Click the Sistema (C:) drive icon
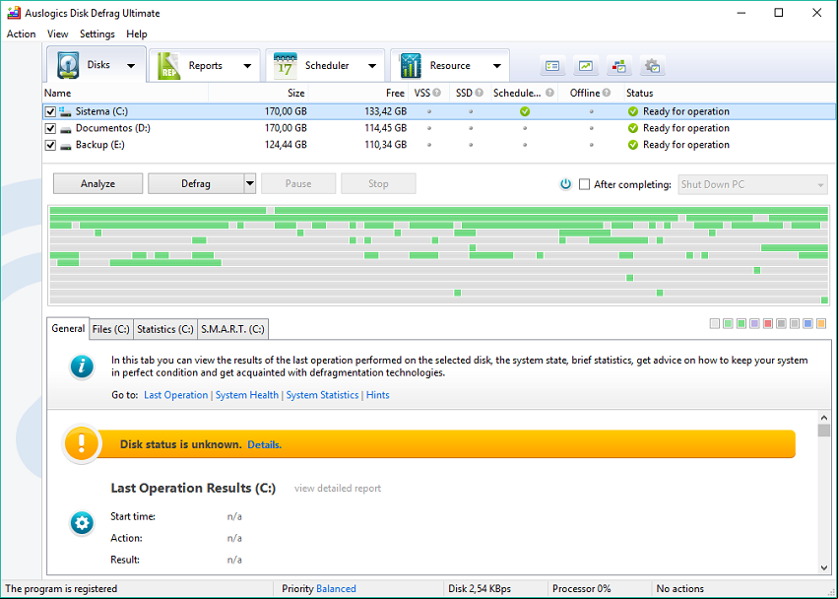The image size is (838, 599). coord(65,111)
